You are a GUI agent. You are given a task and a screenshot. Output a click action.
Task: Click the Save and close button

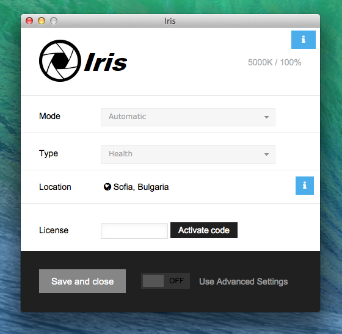[x=82, y=281]
